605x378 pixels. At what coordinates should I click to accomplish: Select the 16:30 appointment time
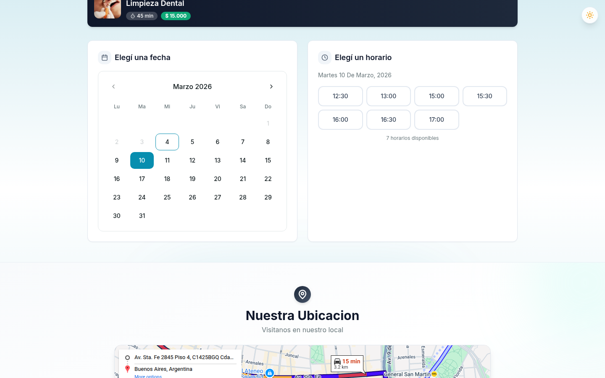click(x=388, y=120)
